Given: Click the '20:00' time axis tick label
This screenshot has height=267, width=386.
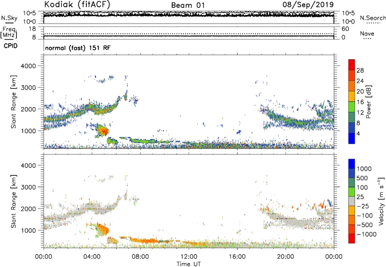Looking at the screenshot, I should [285, 257].
